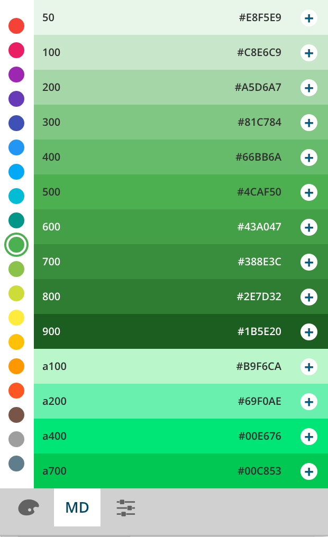Screen dimensions: 328x537
Task: Add shade 300 via its plus icon
Action: click(309, 123)
